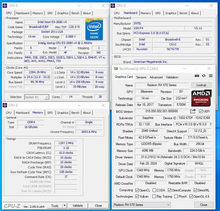Click the BIOS export share icon

193,111
